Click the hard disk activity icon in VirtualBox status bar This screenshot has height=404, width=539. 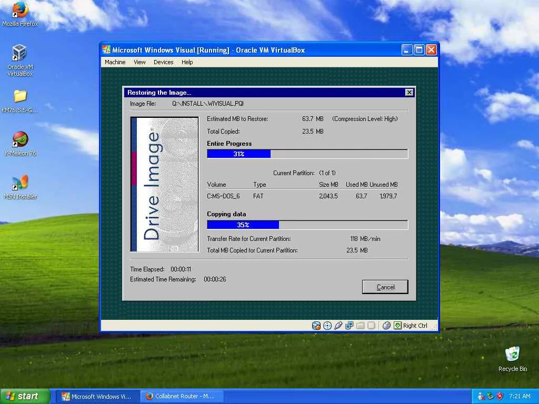pos(316,325)
